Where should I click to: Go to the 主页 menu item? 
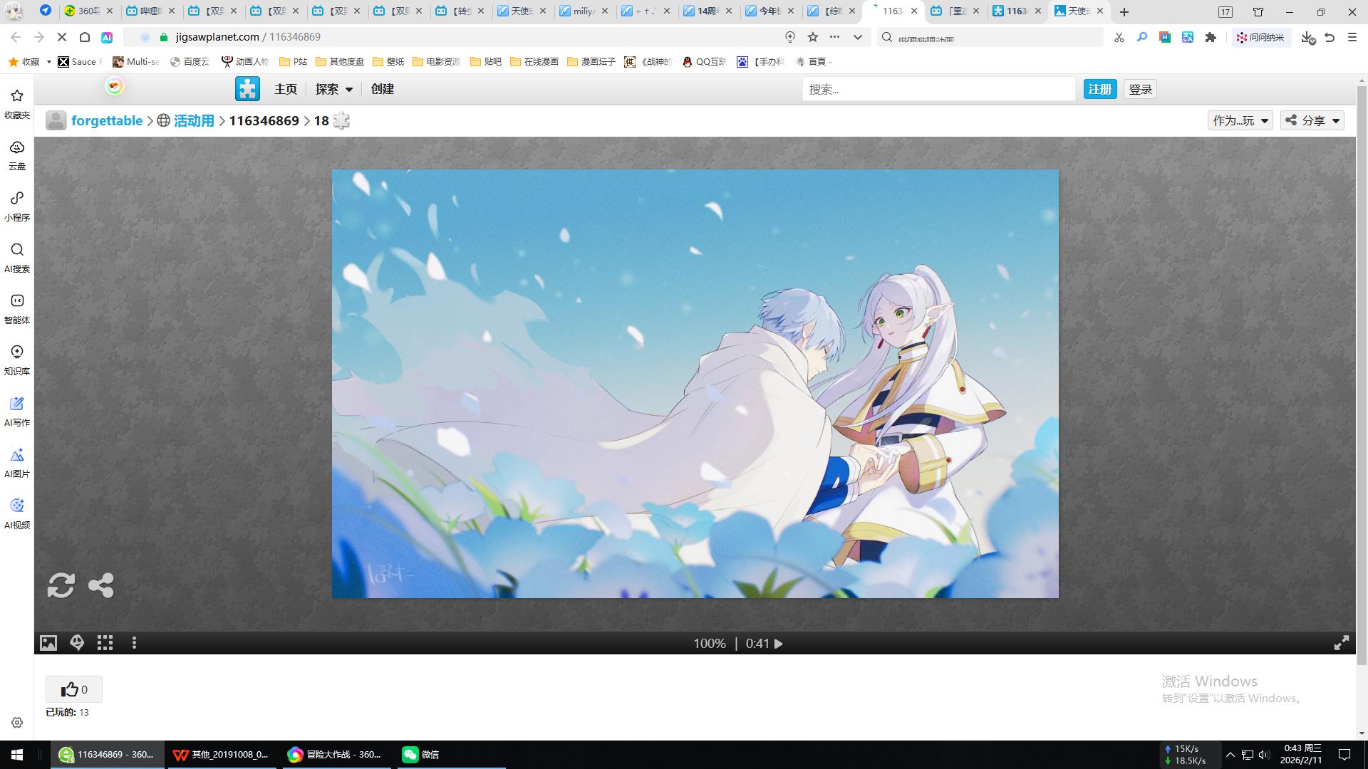pos(285,89)
